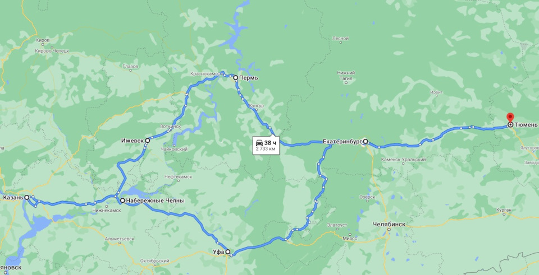
Task: Click the 38 ч duration label
Action: pos(270,142)
